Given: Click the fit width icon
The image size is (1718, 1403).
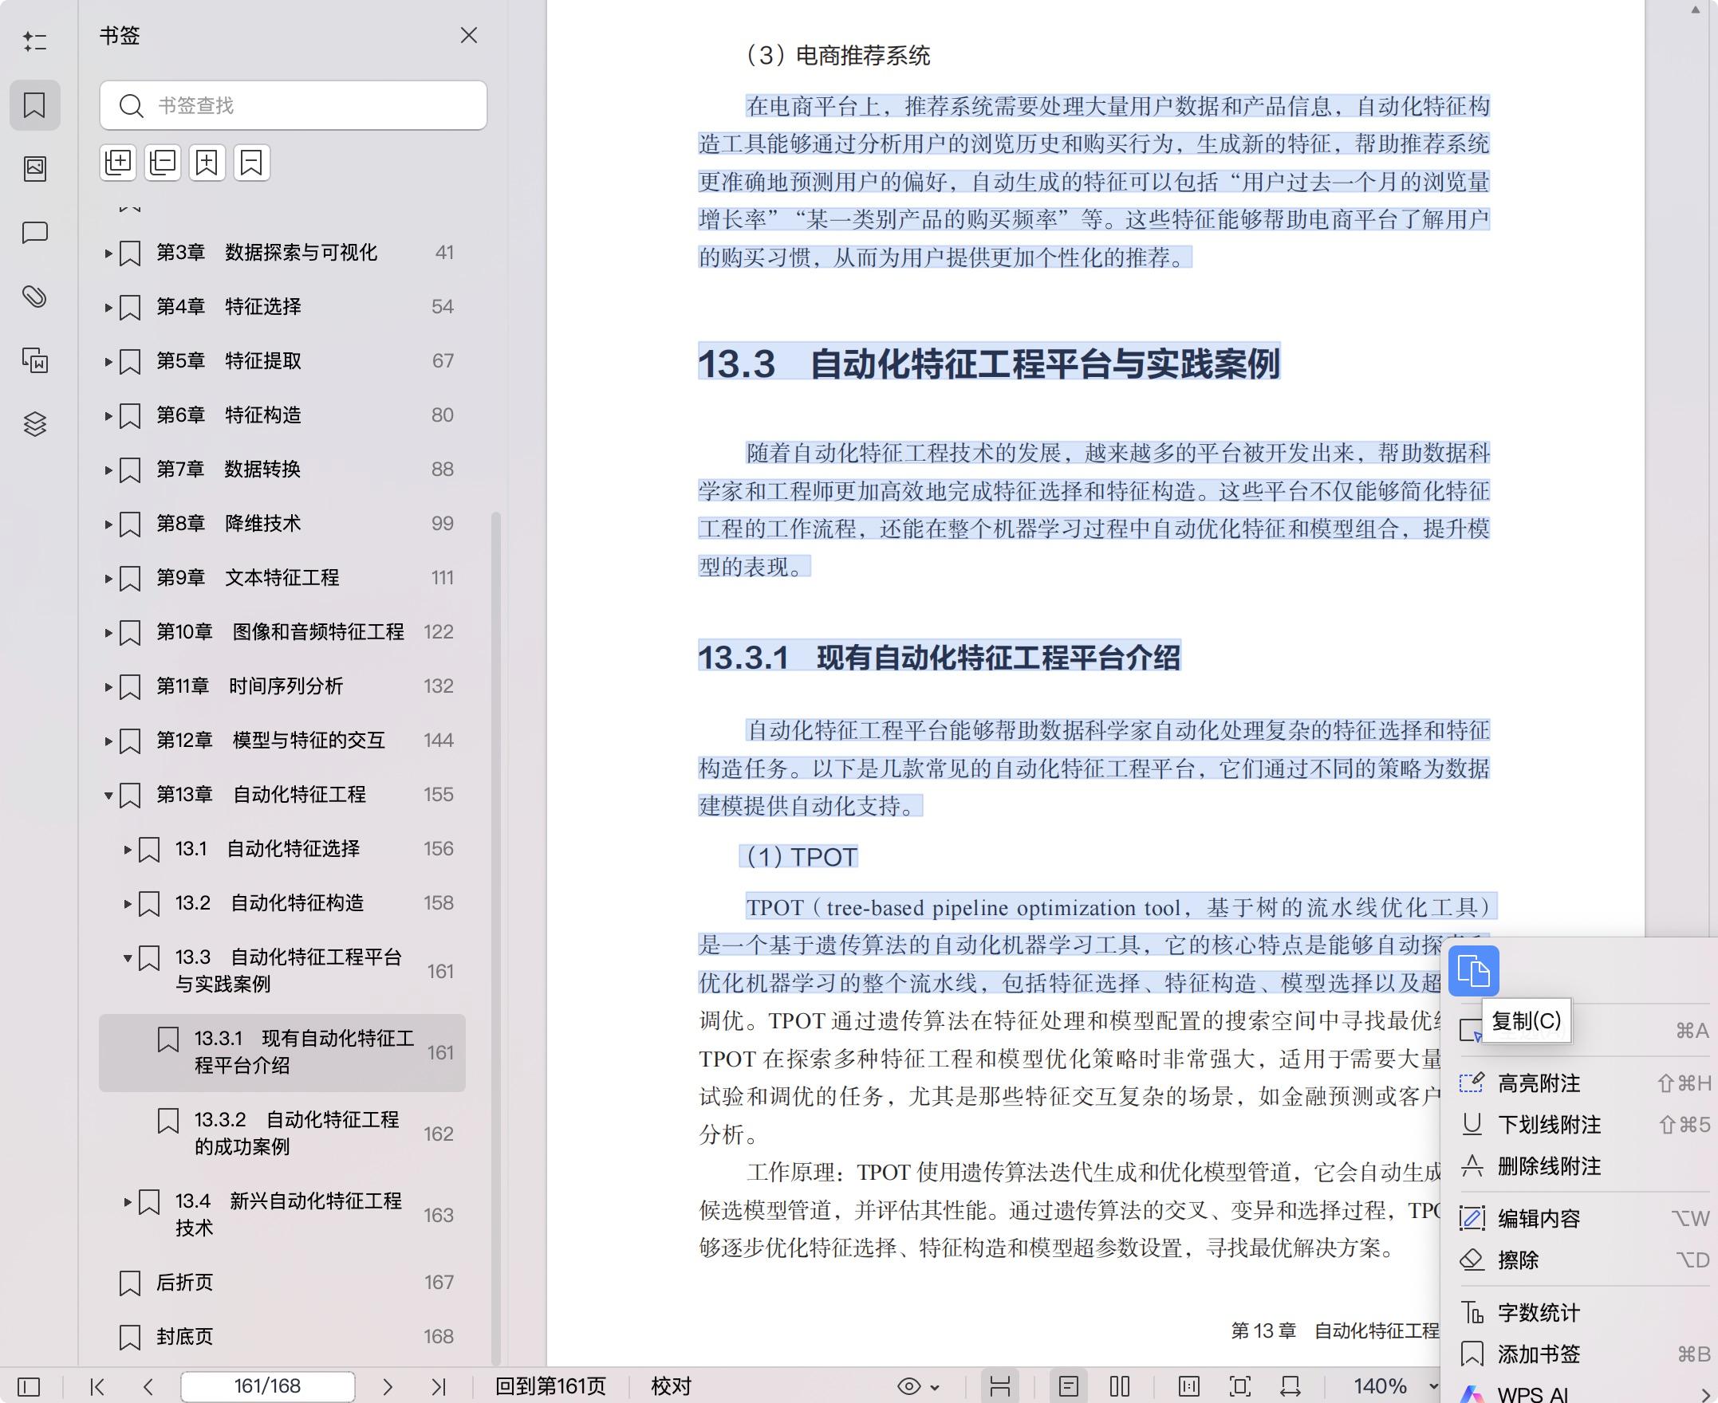Looking at the screenshot, I should click(1290, 1387).
